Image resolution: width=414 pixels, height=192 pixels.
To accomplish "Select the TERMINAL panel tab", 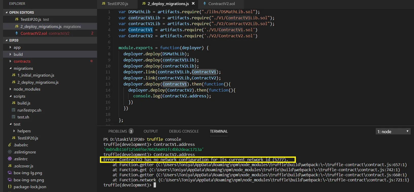I will 219,131.
